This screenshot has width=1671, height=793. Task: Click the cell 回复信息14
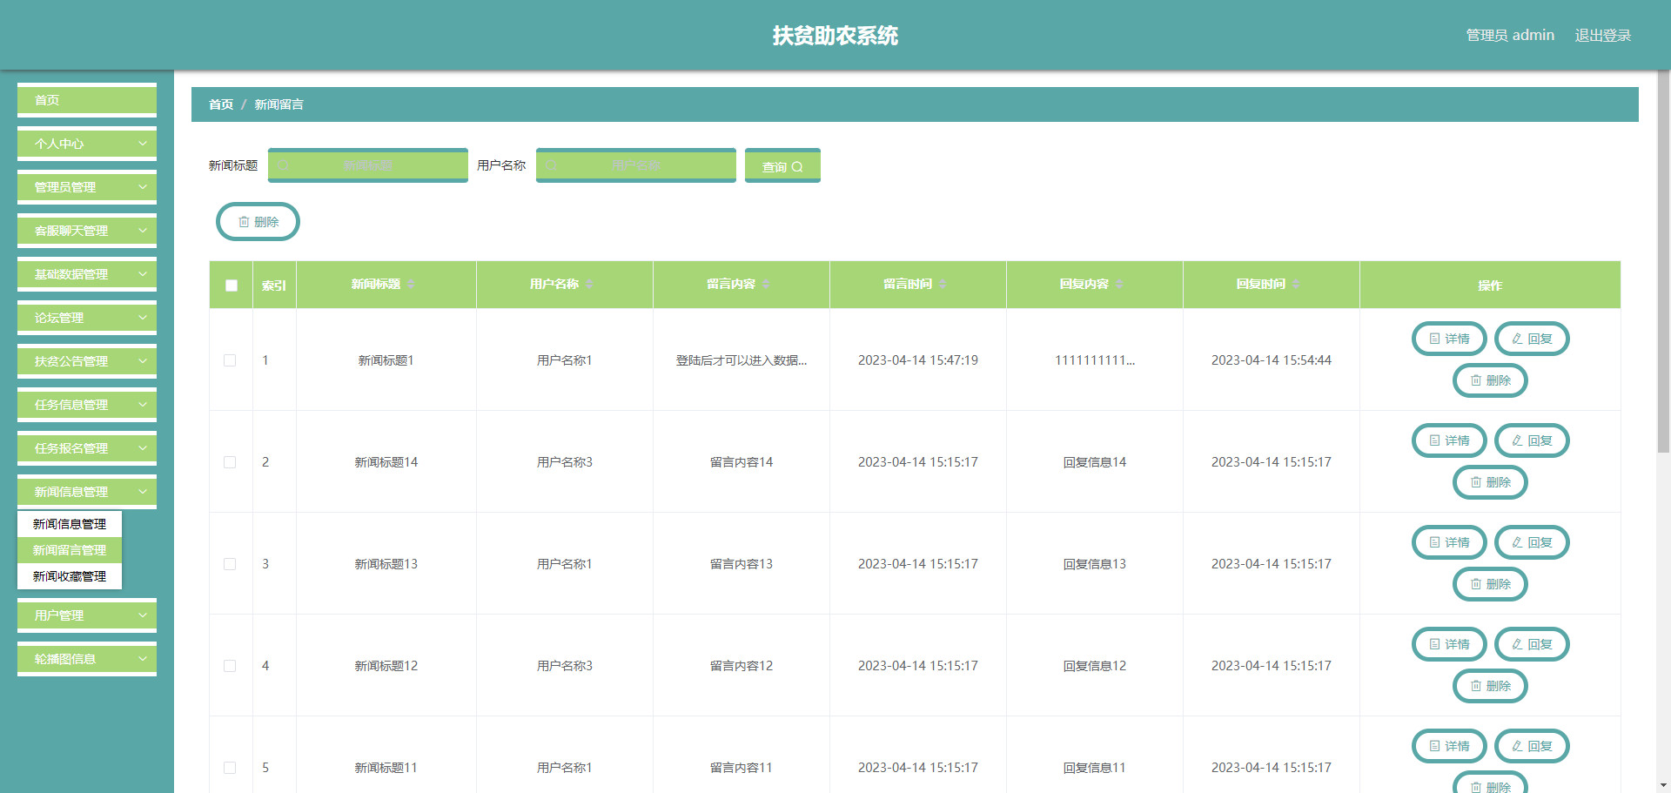tap(1095, 462)
